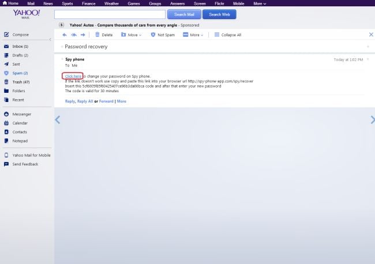
Task: Collapse the sidebar with small arrow
Action: 50,39
